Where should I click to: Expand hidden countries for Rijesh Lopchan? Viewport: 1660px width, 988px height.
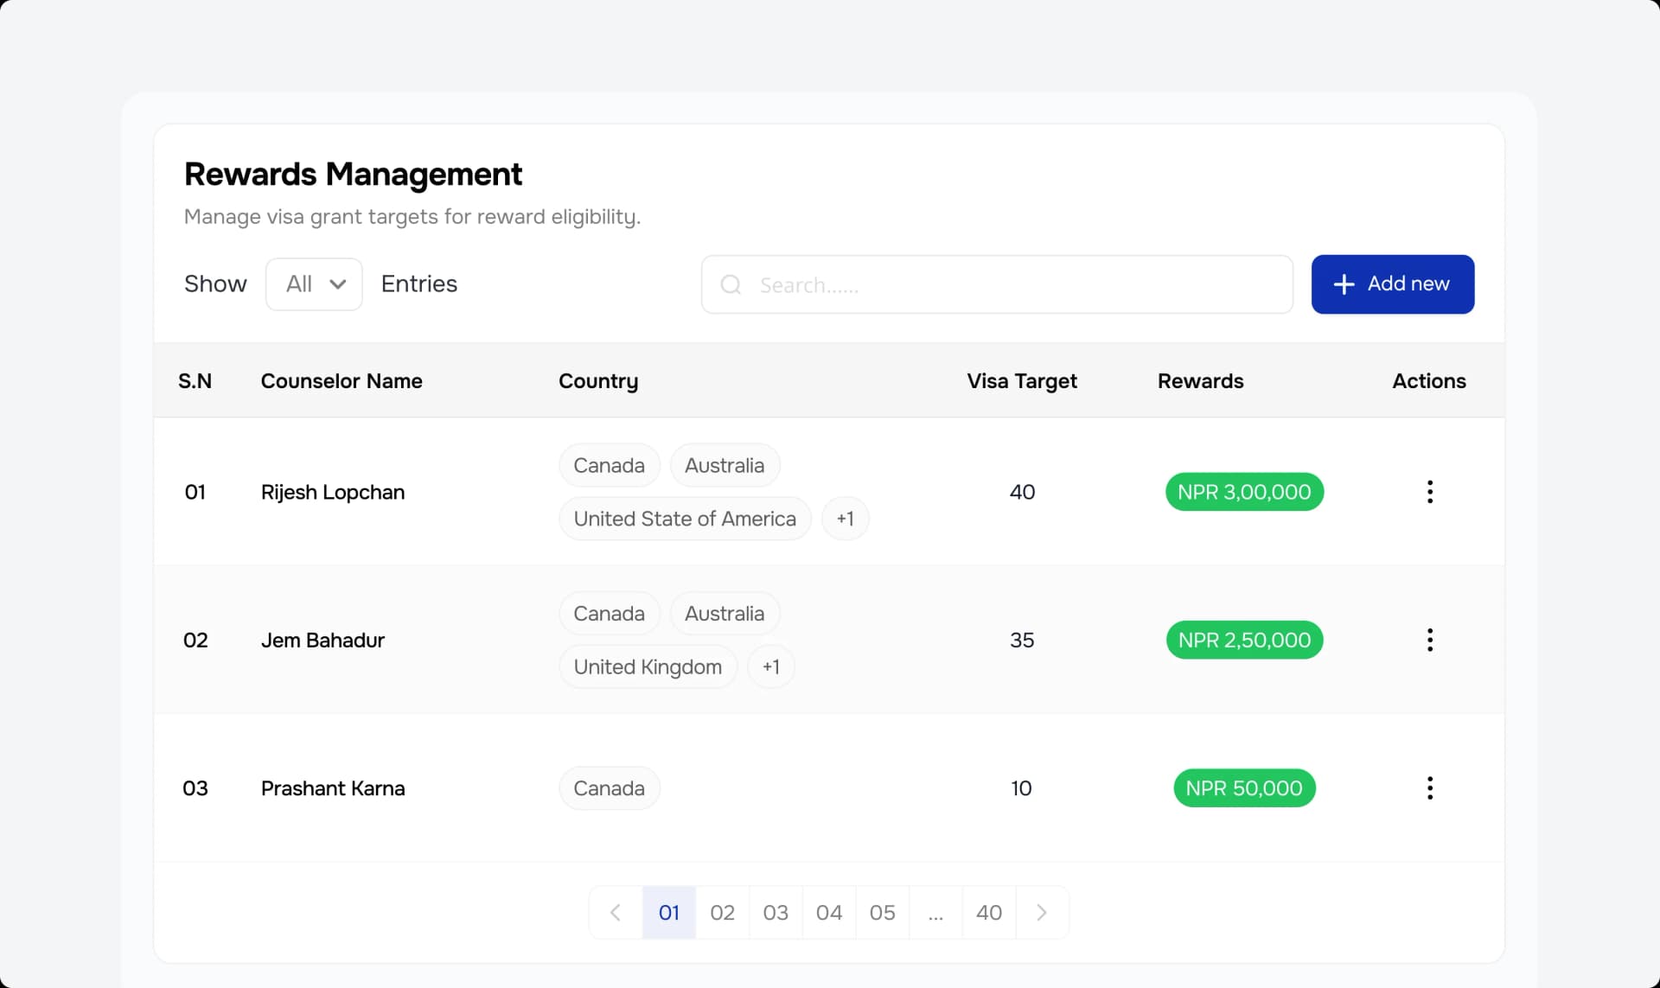[845, 518]
